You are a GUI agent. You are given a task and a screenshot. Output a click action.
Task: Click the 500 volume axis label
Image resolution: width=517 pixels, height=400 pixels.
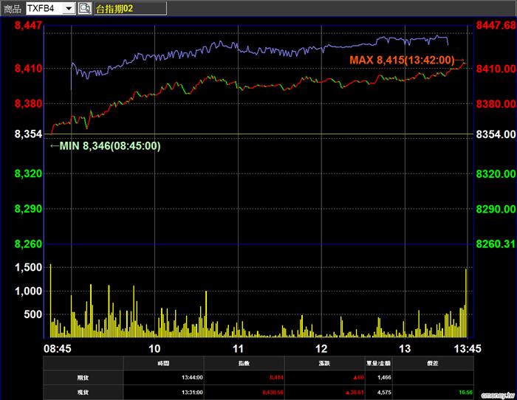(33, 314)
